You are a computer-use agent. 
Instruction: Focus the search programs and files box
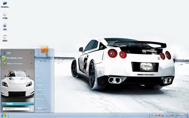click(17, 109)
